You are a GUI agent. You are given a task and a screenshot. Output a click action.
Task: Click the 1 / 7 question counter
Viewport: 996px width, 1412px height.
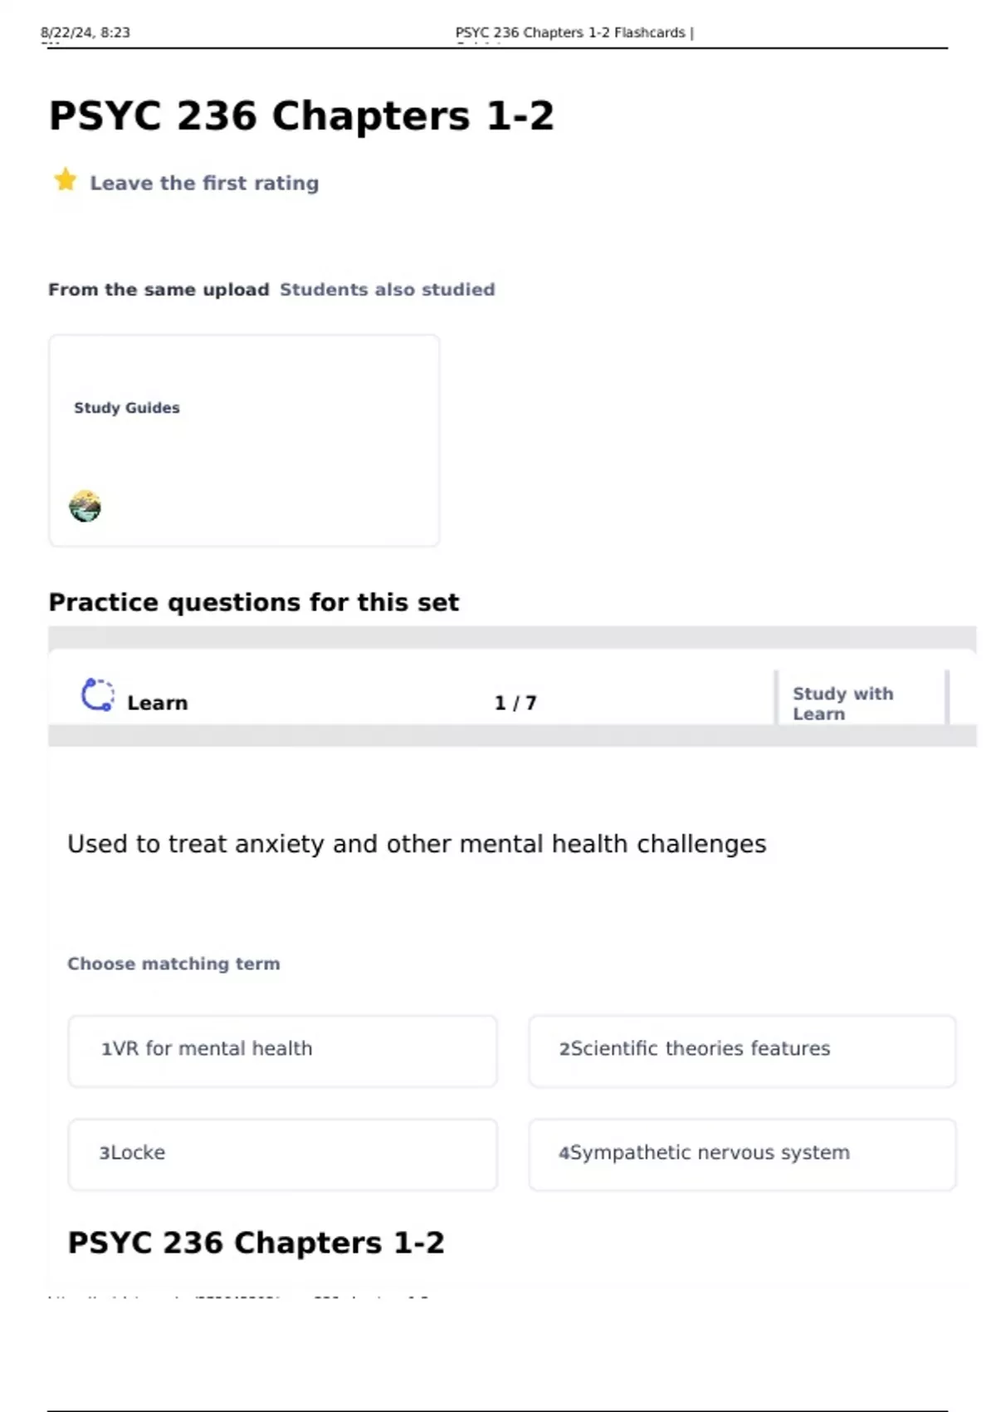tap(515, 704)
